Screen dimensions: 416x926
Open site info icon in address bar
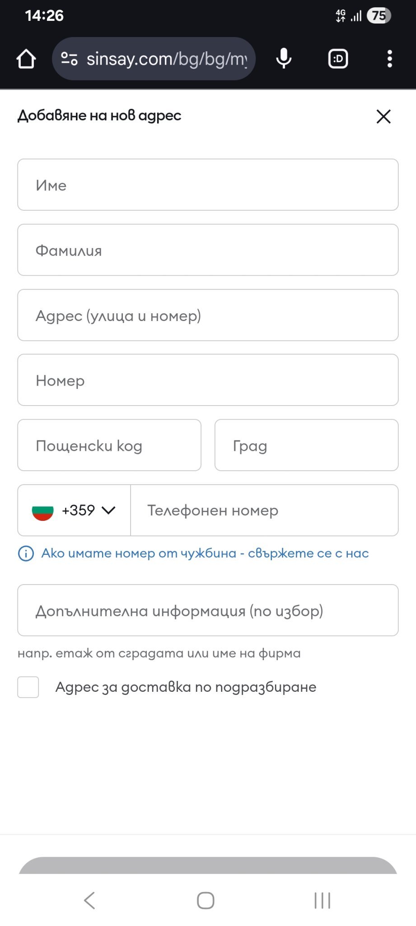[x=69, y=59]
